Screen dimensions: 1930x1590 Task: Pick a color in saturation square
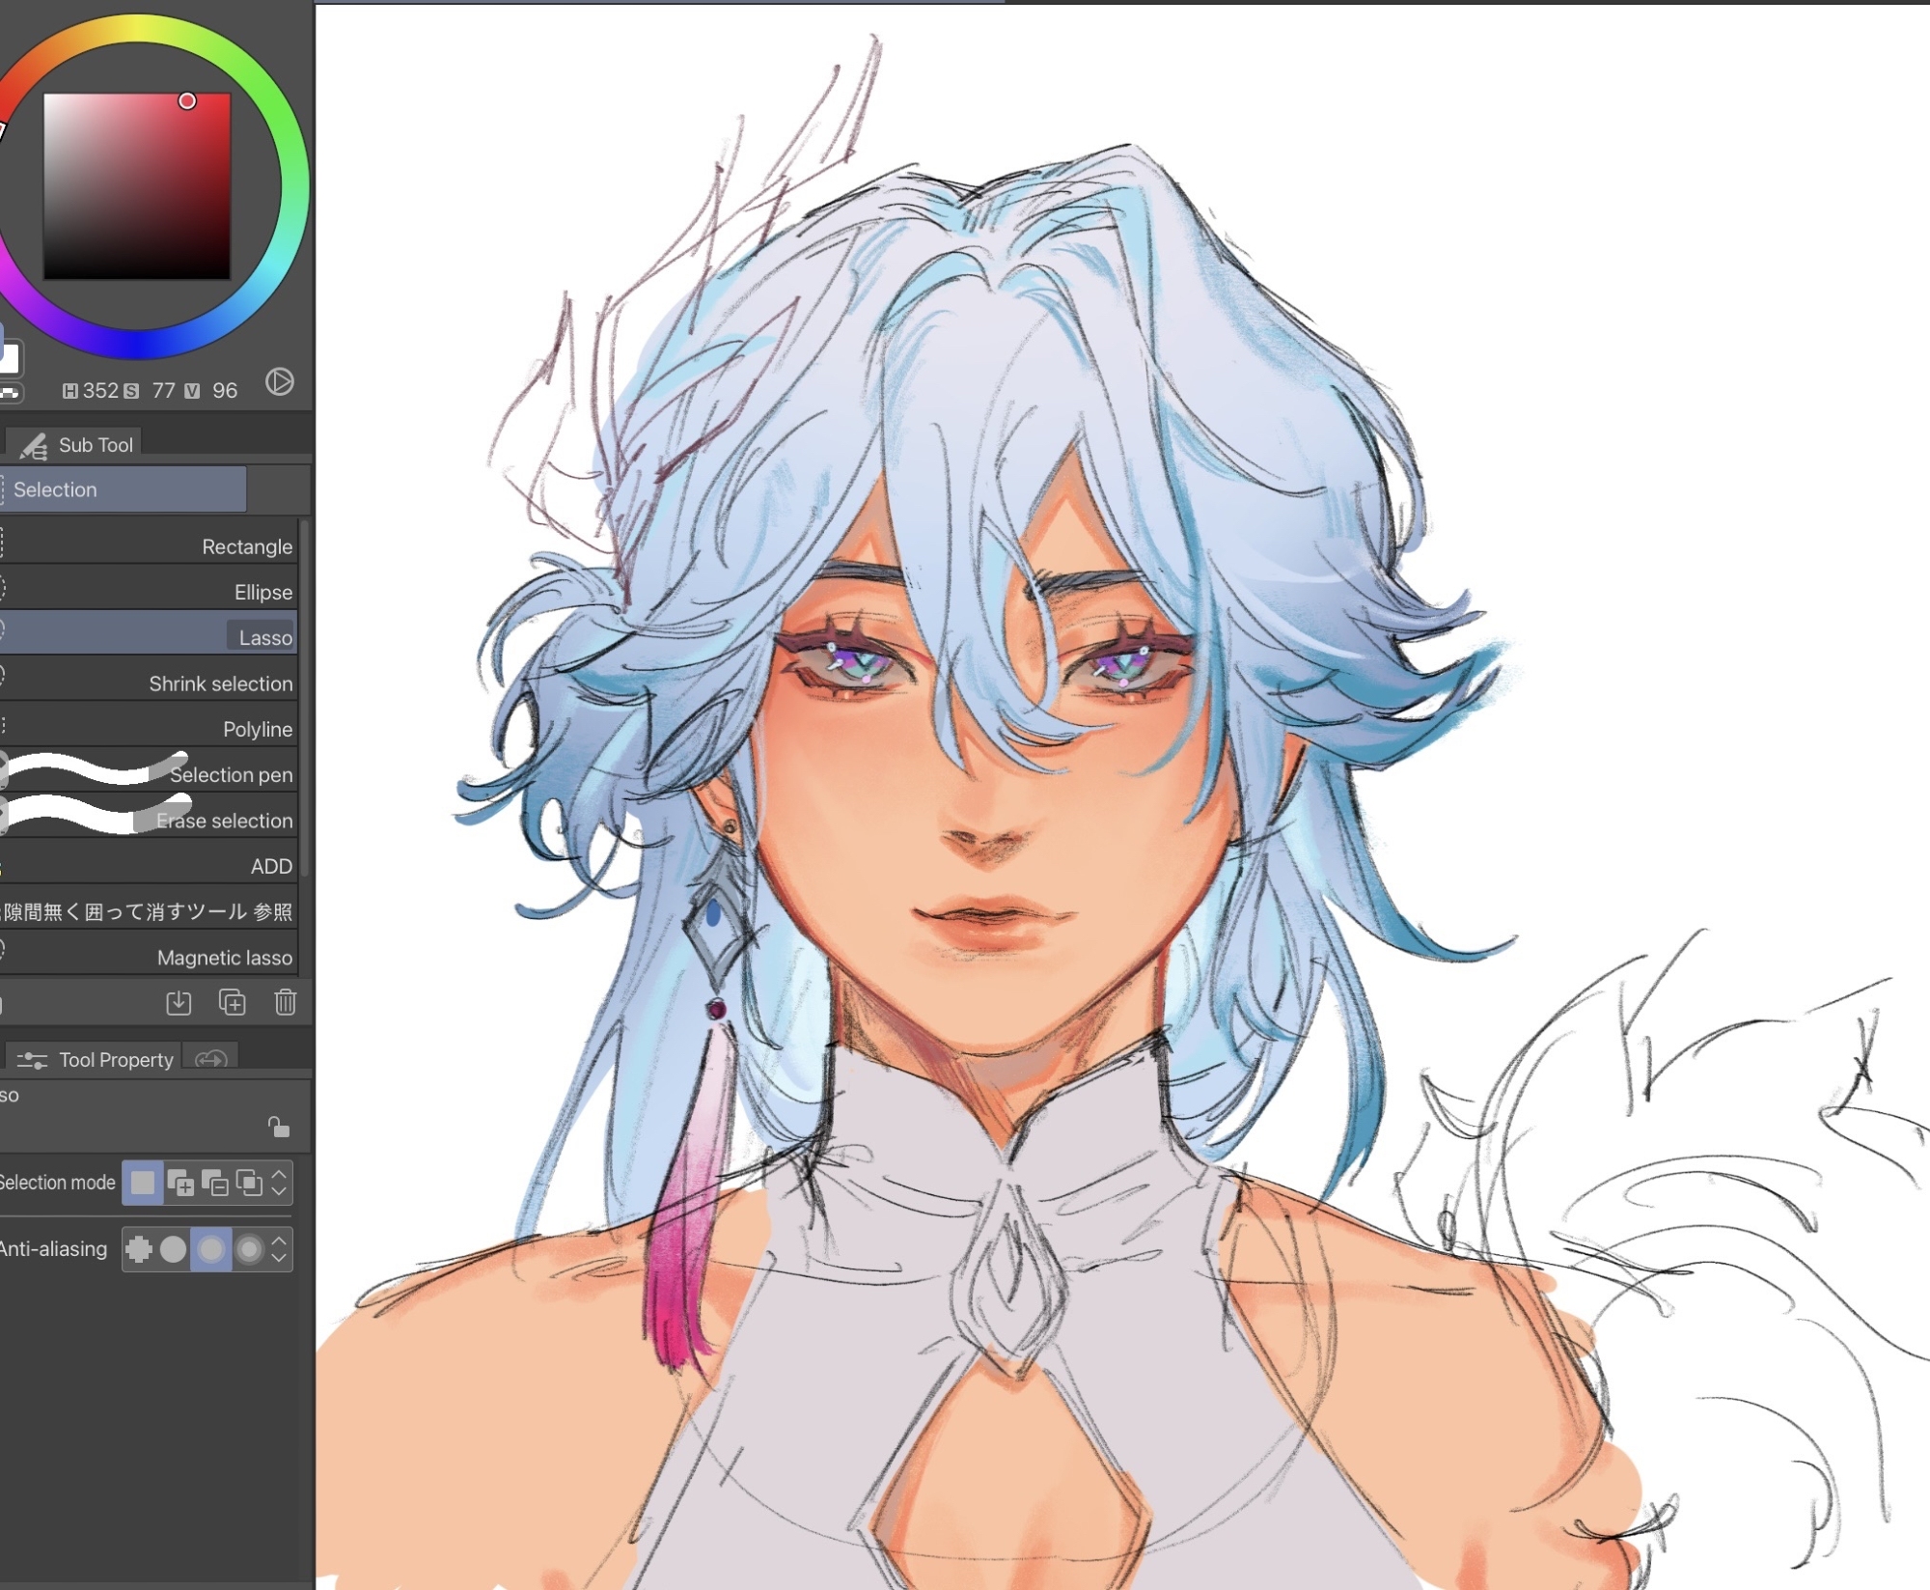click(x=136, y=186)
